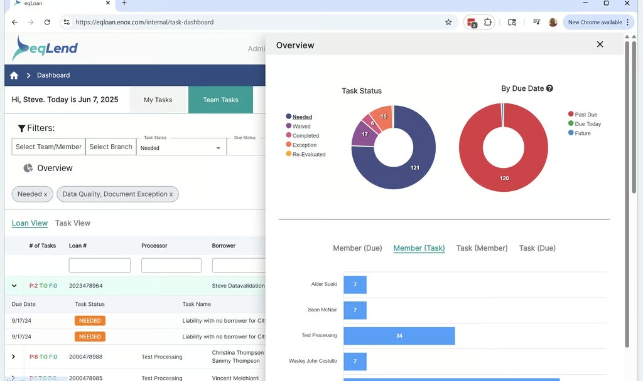
Task: Switch to My Tasks tab
Action: click(x=158, y=100)
